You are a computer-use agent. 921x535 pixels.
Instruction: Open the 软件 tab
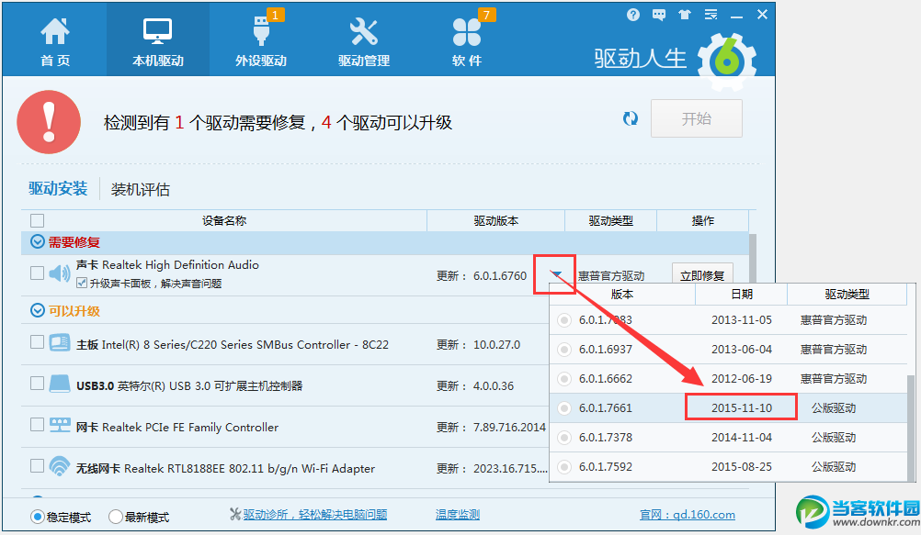point(467,41)
